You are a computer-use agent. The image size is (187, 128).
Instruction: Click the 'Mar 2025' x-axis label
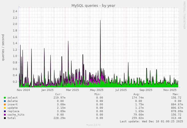pyautogui.click(x=72, y=90)
